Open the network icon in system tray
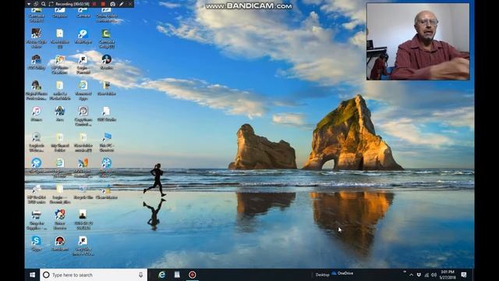Viewport: 499px width, 281px height. tap(426, 275)
